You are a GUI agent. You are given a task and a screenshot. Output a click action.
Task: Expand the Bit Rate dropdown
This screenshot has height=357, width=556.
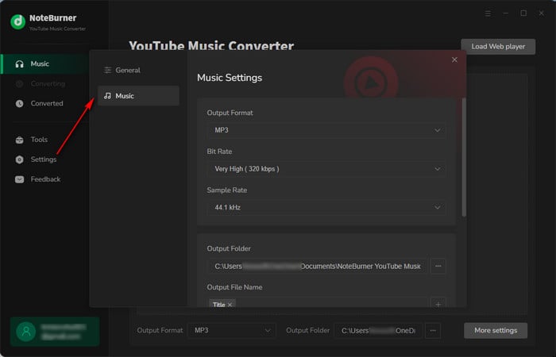[x=326, y=169]
